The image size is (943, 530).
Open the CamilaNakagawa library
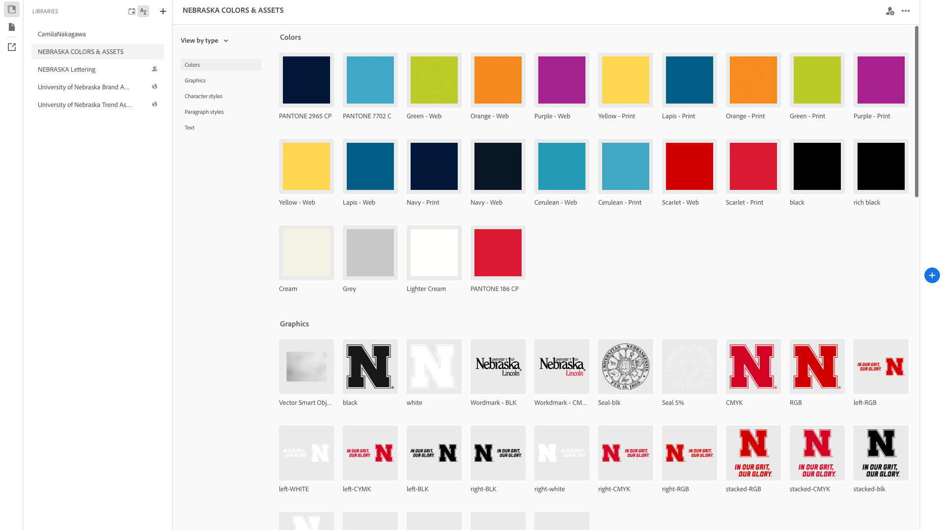pos(62,34)
